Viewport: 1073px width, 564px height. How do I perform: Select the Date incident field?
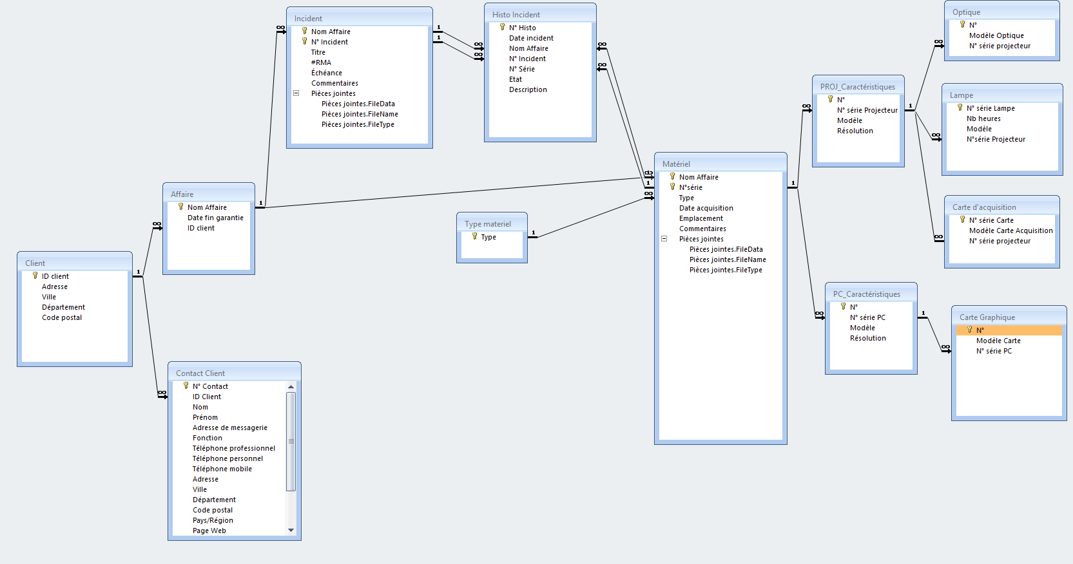[x=531, y=38]
